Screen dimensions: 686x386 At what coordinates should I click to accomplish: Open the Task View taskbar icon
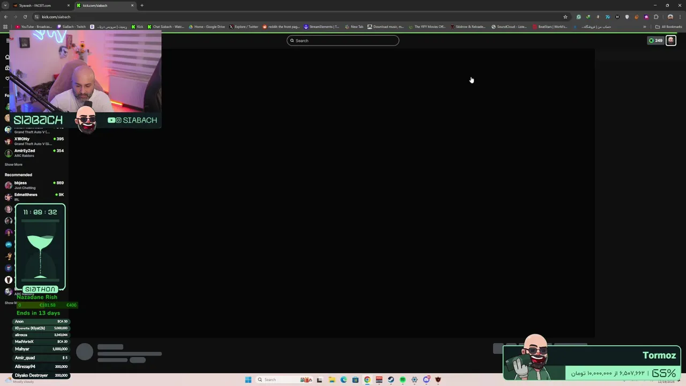click(319, 380)
